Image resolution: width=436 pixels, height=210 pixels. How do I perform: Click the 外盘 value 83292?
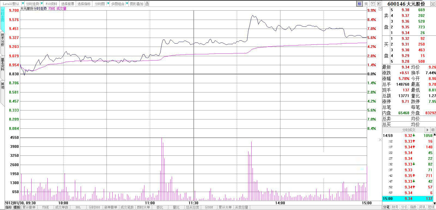tap(431, 113)
